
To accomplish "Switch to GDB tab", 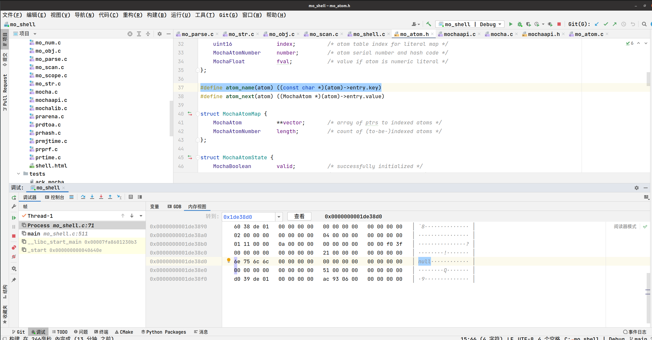I will click(174, 206).
